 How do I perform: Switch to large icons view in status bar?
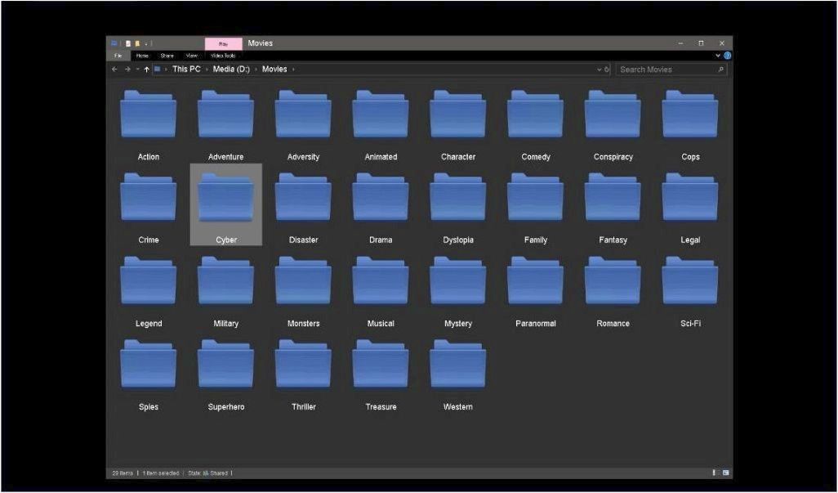725,473
